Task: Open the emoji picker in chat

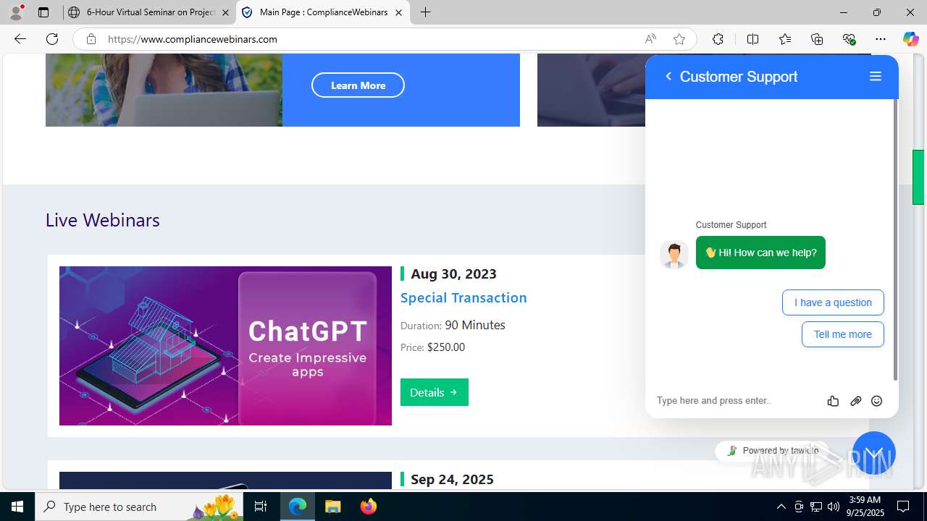Action: click(x=877, y=401)
